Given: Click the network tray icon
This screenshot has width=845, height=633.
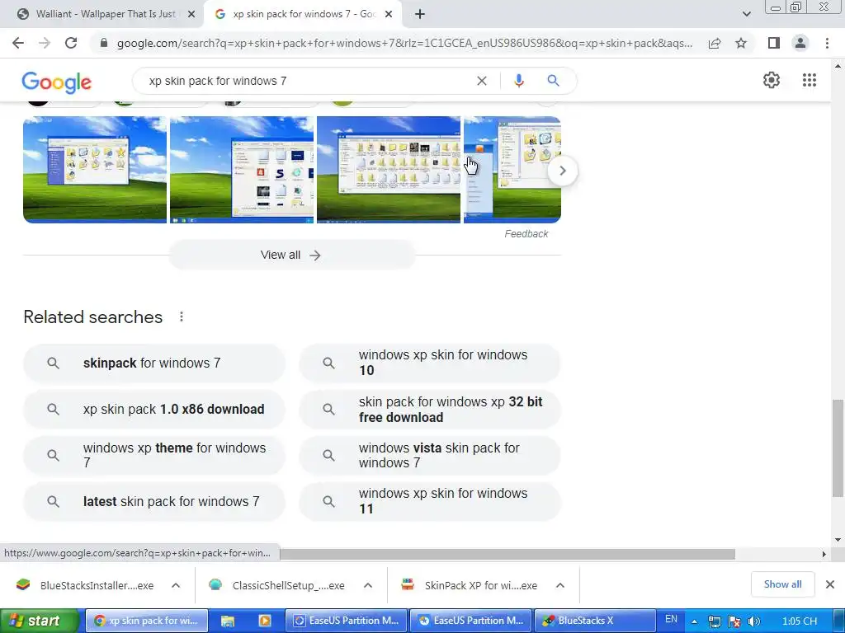Looking at the screenshot, I should (x=715, y=621).
